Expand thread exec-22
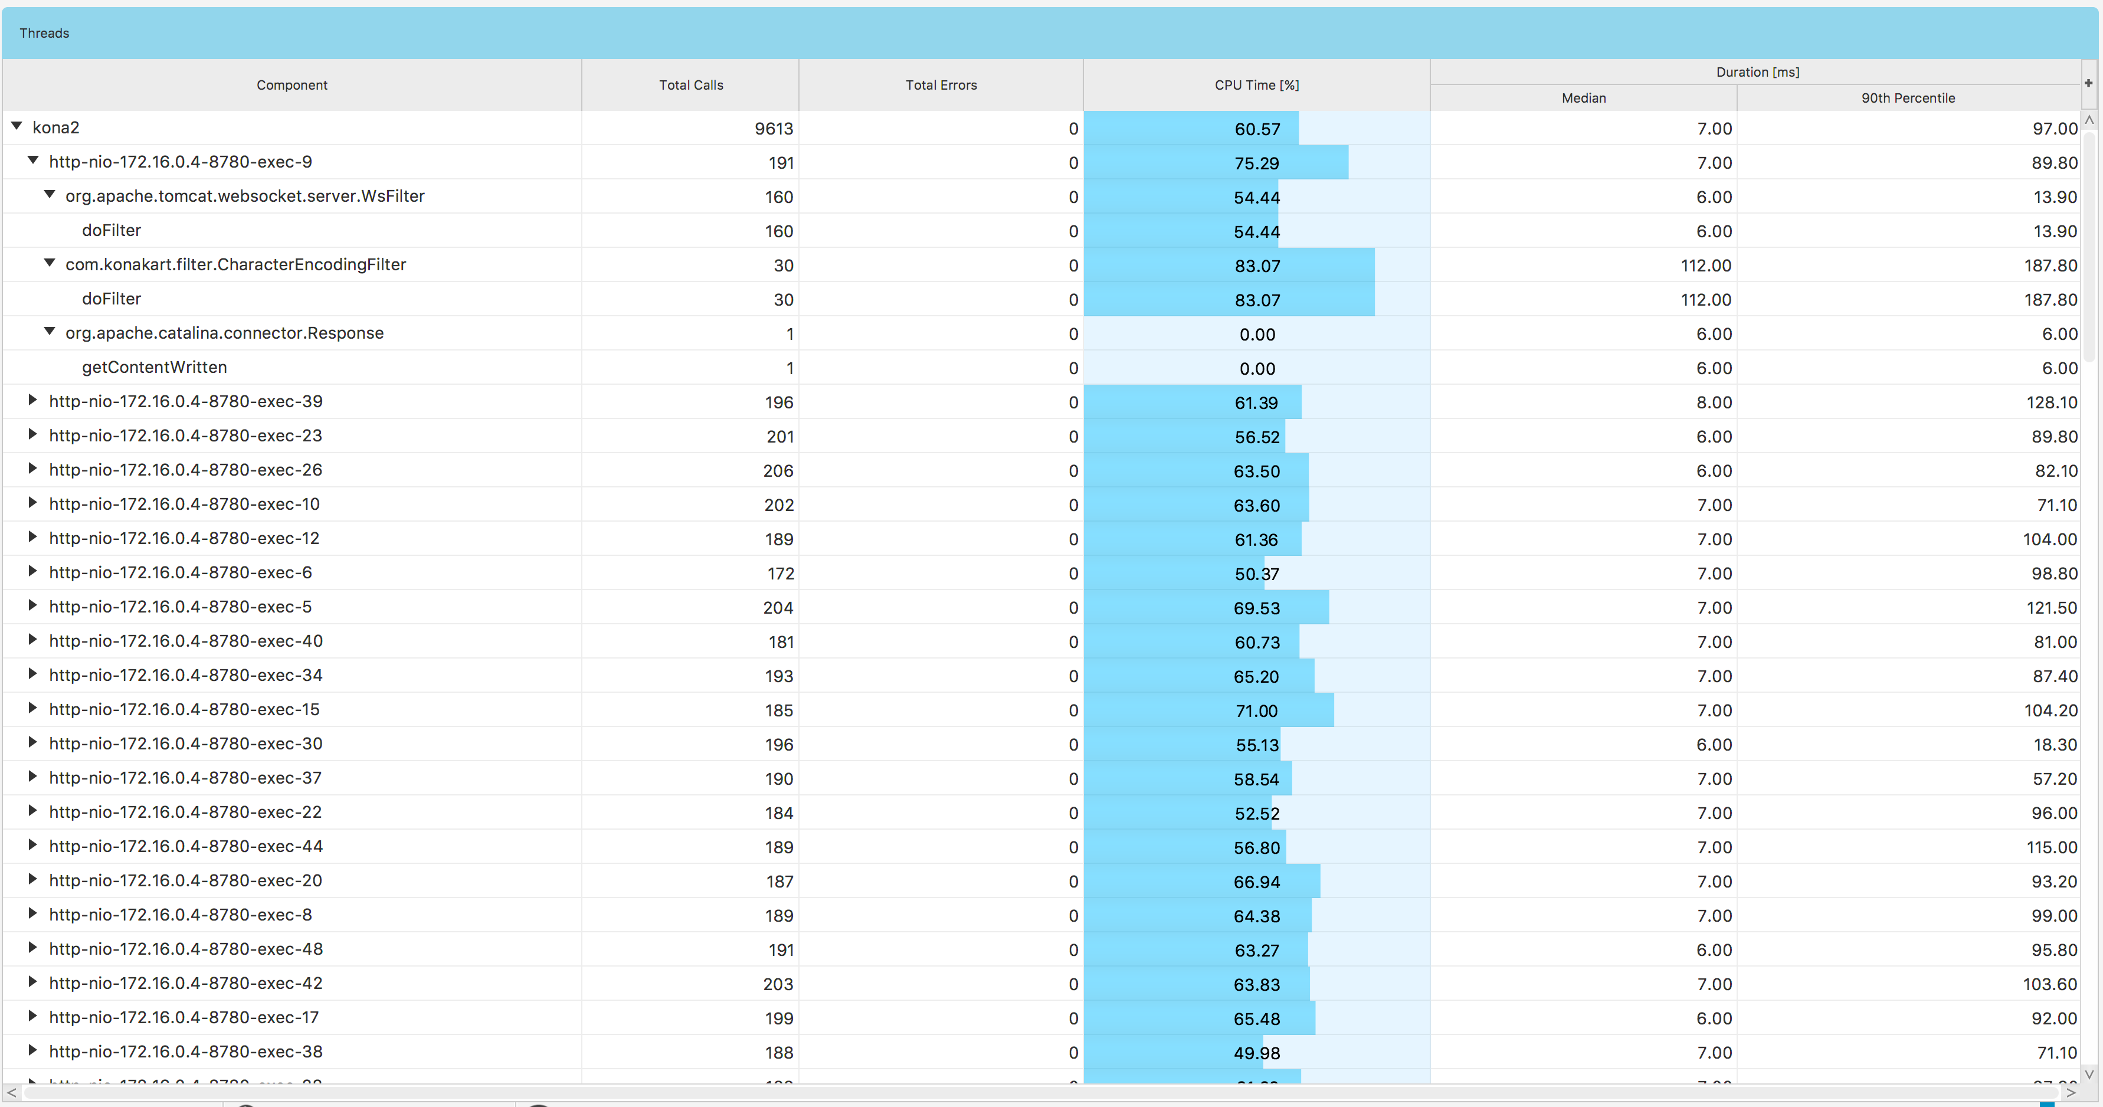 (x=32, y=811)
